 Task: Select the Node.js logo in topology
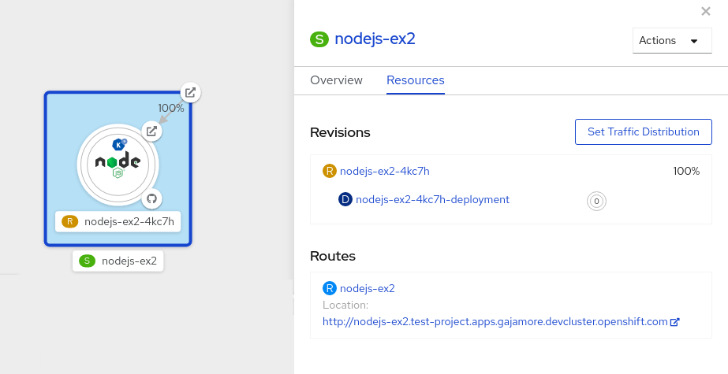tap(118, 162)
